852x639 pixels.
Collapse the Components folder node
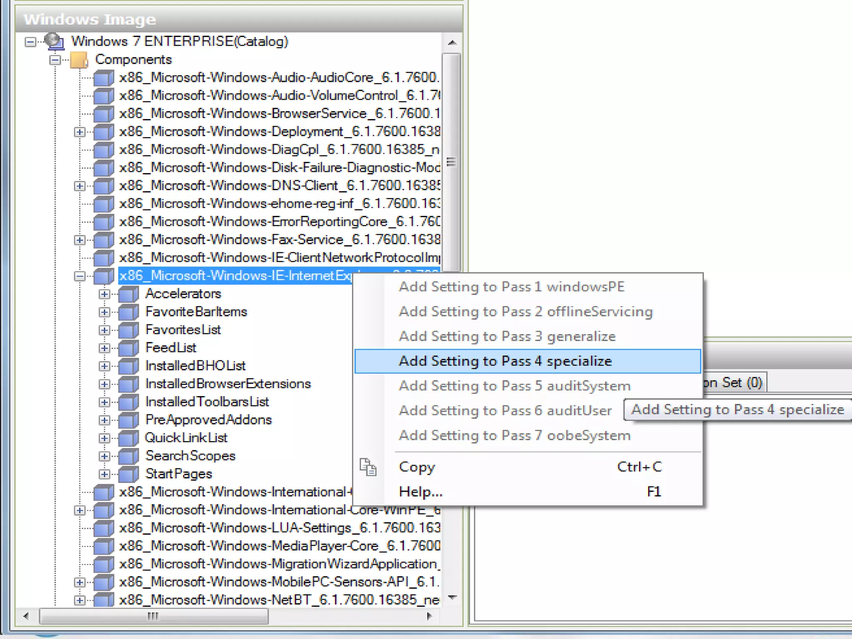pos(55,60)
